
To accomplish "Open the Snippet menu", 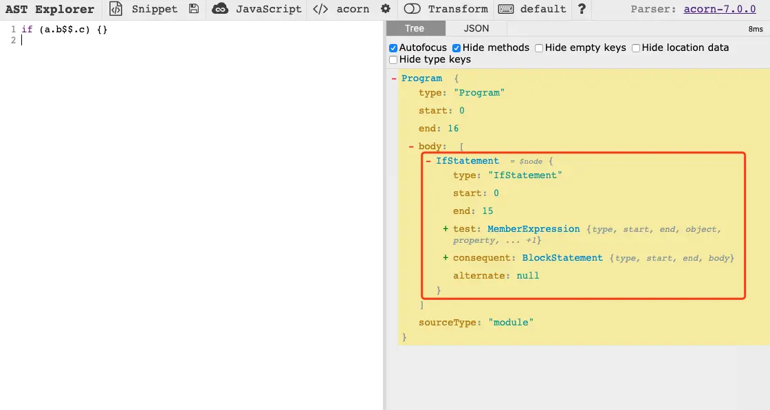I will 154,9.
